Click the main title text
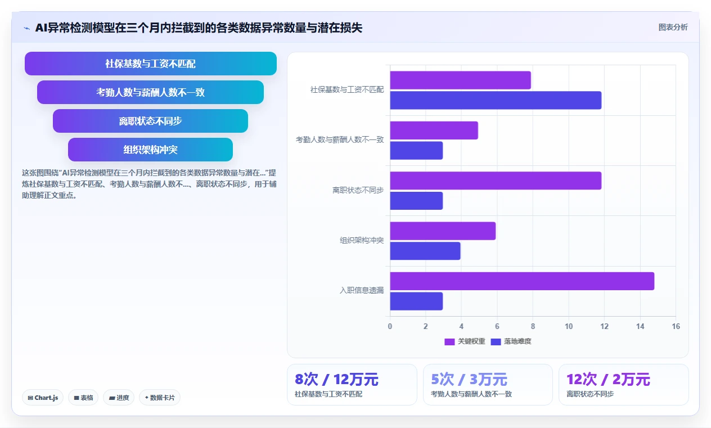The image size is (711, 428). tap(199, 28)
